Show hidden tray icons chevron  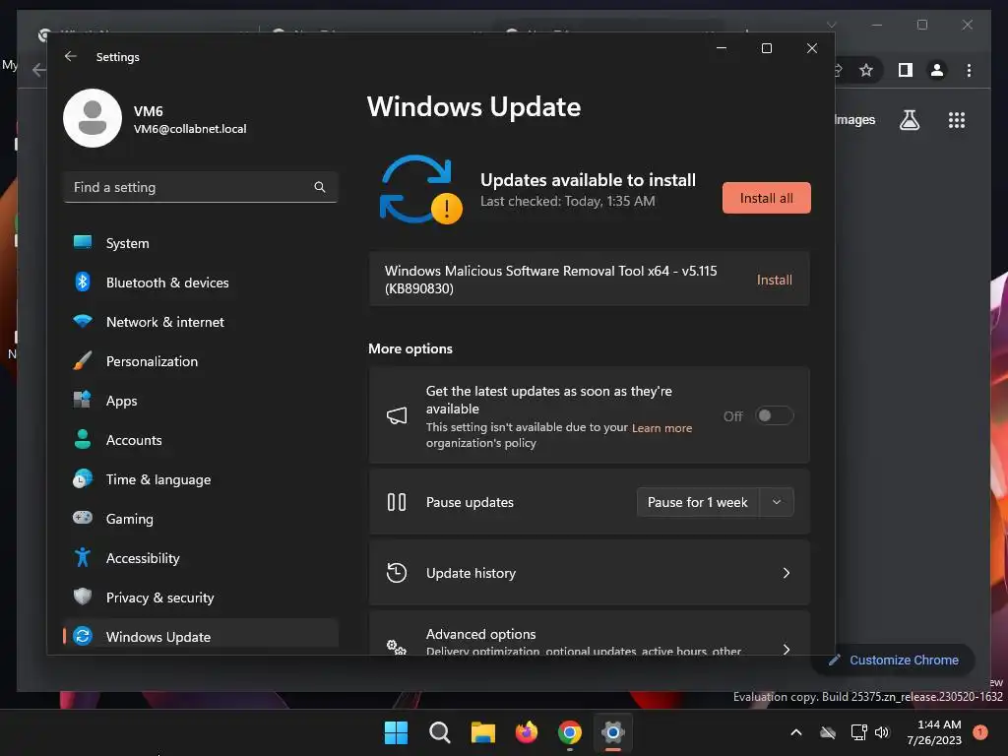tap(795, 732)
